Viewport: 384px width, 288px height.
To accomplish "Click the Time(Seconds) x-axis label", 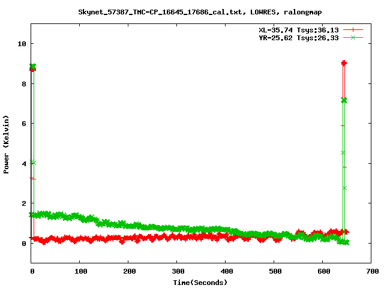I will [200, 283].
